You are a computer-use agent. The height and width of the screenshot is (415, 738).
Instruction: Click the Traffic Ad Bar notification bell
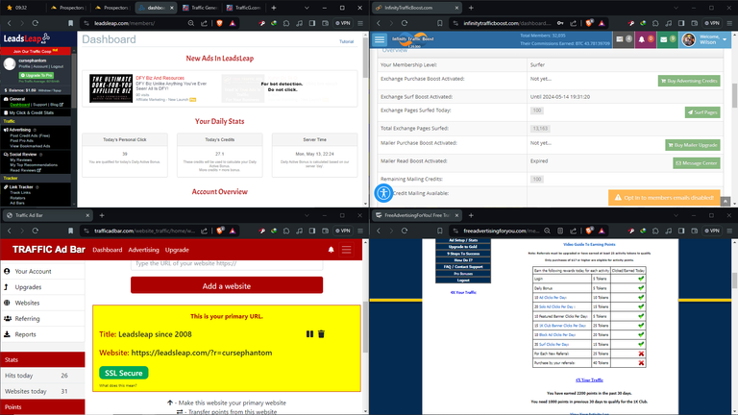click(331, 250)
